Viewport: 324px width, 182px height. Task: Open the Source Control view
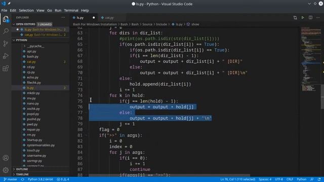pyautogui.click(x=6, y=43)
